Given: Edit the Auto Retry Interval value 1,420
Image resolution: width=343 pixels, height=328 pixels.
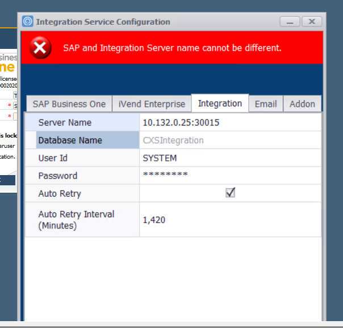Looking at the screenshot, I should tap(230, 219).
